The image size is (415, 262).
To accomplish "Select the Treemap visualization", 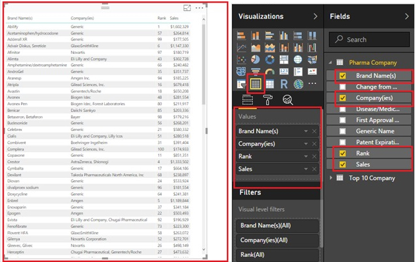I will point(284,60).
